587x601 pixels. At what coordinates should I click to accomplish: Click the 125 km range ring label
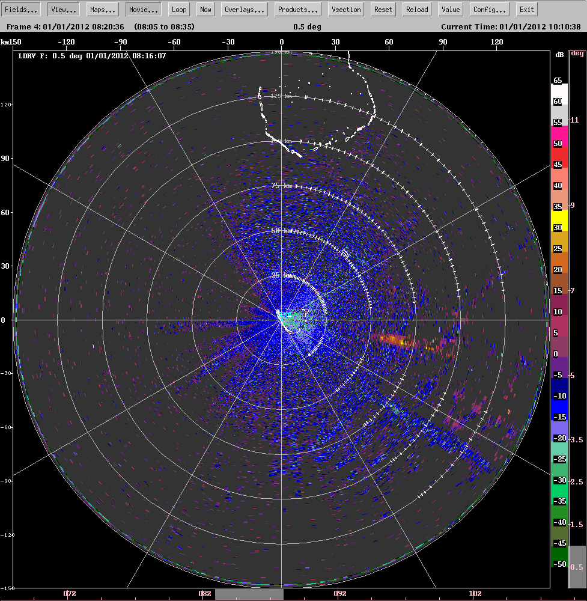[x=281, y=96]
